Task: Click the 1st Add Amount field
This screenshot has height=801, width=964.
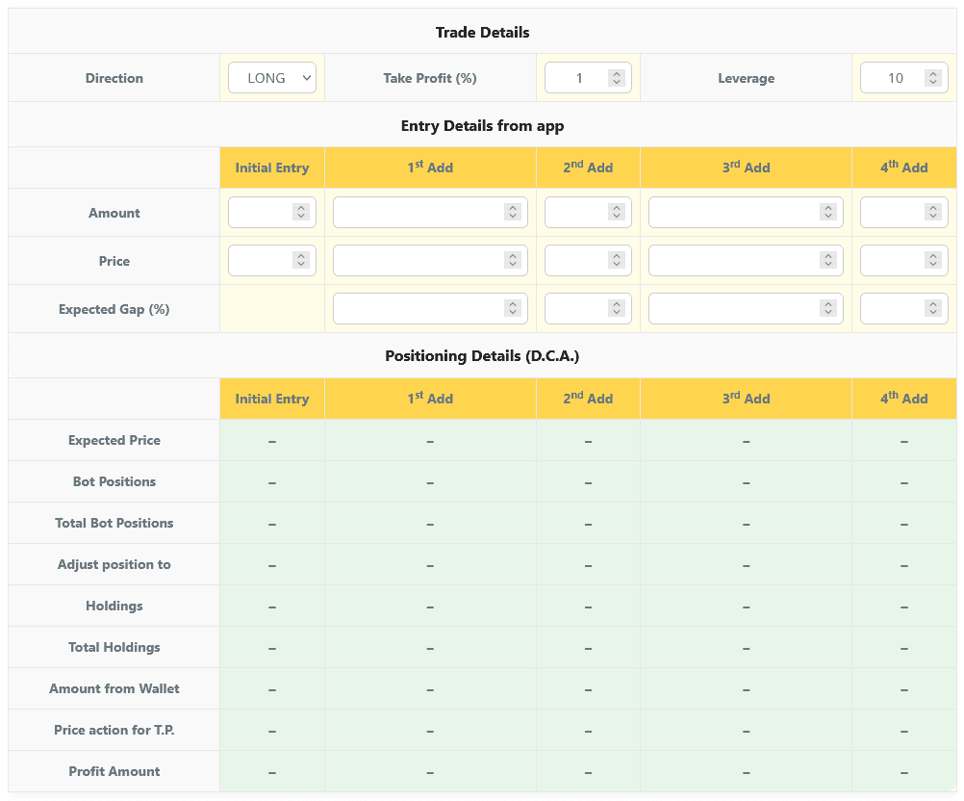Action: (x=430, y=212)
